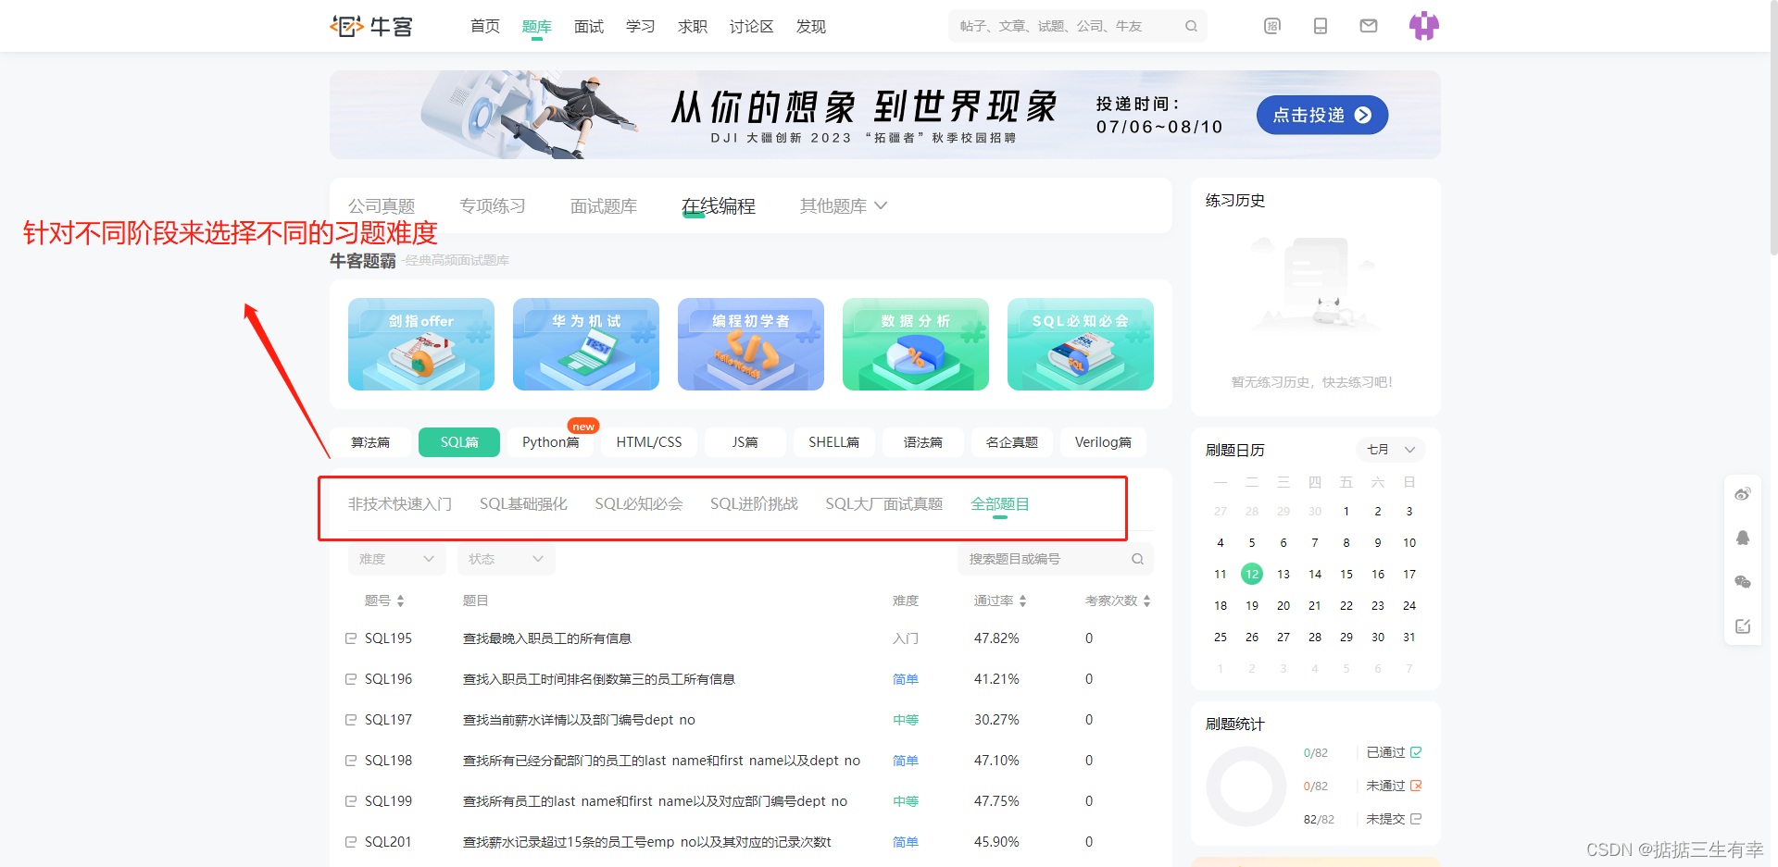Select the SQL大厂面试真题 subtab
Image resolution: width=1778 pixels, height=867 pixels.
884,504
